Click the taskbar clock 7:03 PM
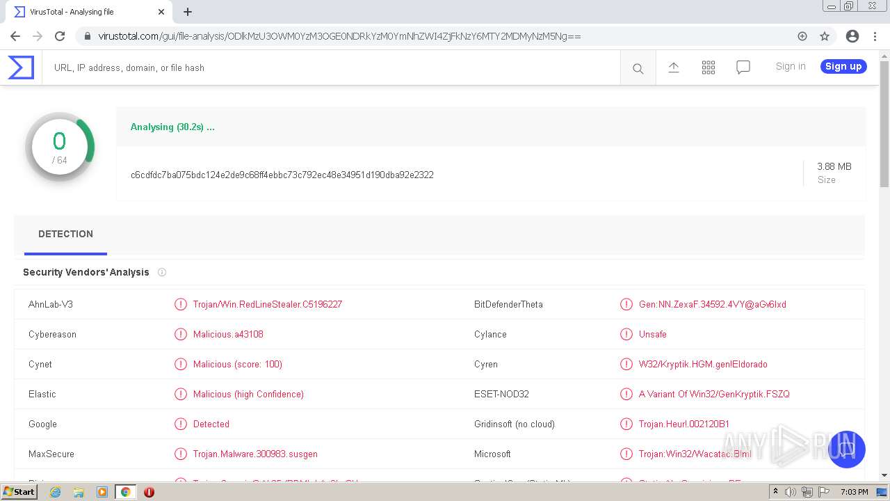Image resolution: width=890 pixels, height=501 pixels. 854,492
